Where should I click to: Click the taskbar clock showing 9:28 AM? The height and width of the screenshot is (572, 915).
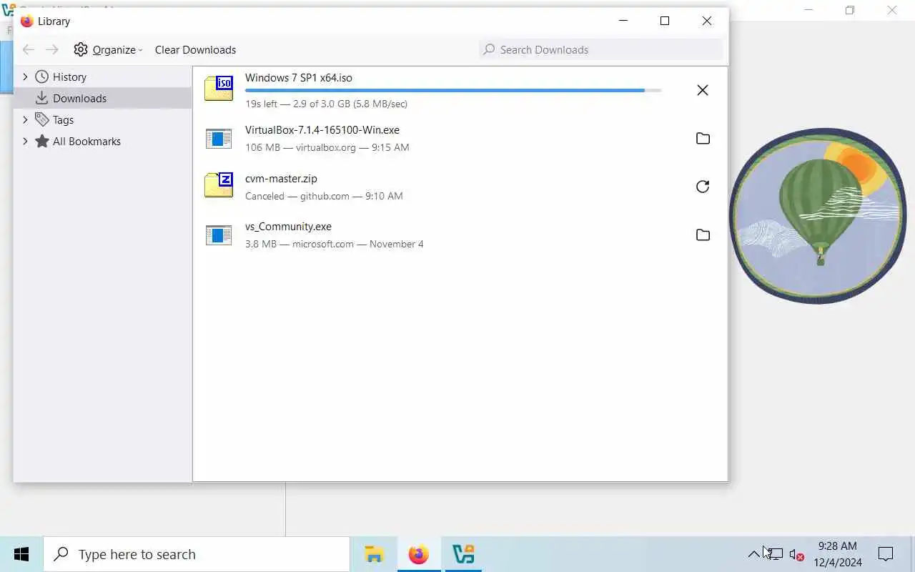coord(837,554)
